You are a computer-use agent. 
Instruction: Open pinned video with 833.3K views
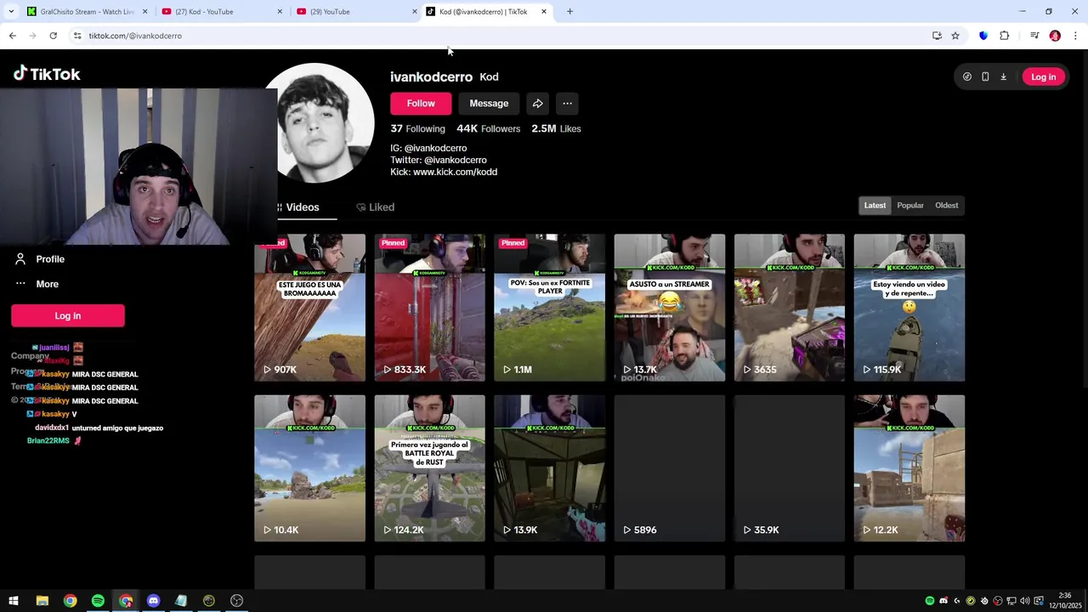coord(430,308)
